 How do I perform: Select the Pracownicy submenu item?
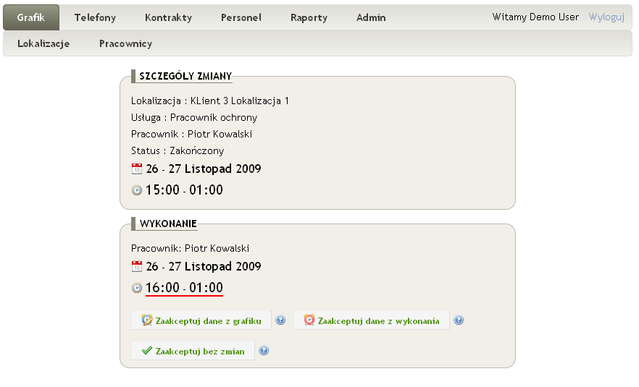(125, 43)
